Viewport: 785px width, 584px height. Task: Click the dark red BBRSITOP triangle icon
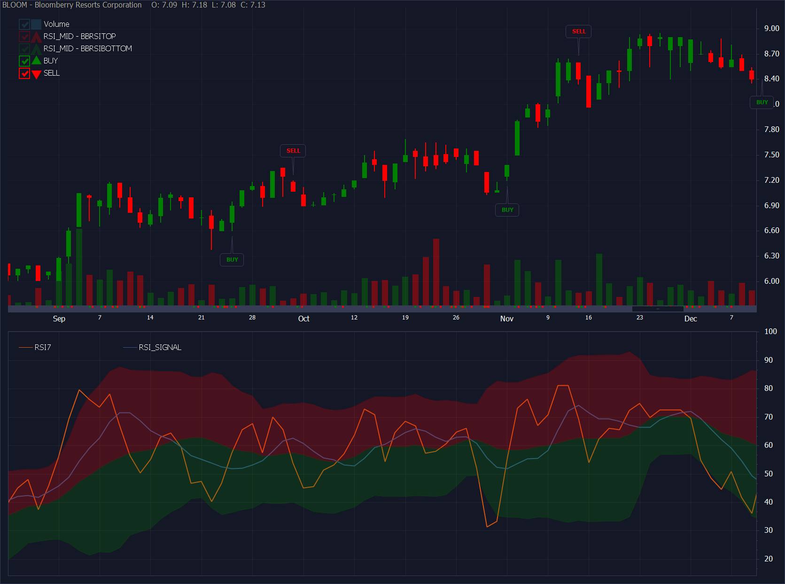37,37
